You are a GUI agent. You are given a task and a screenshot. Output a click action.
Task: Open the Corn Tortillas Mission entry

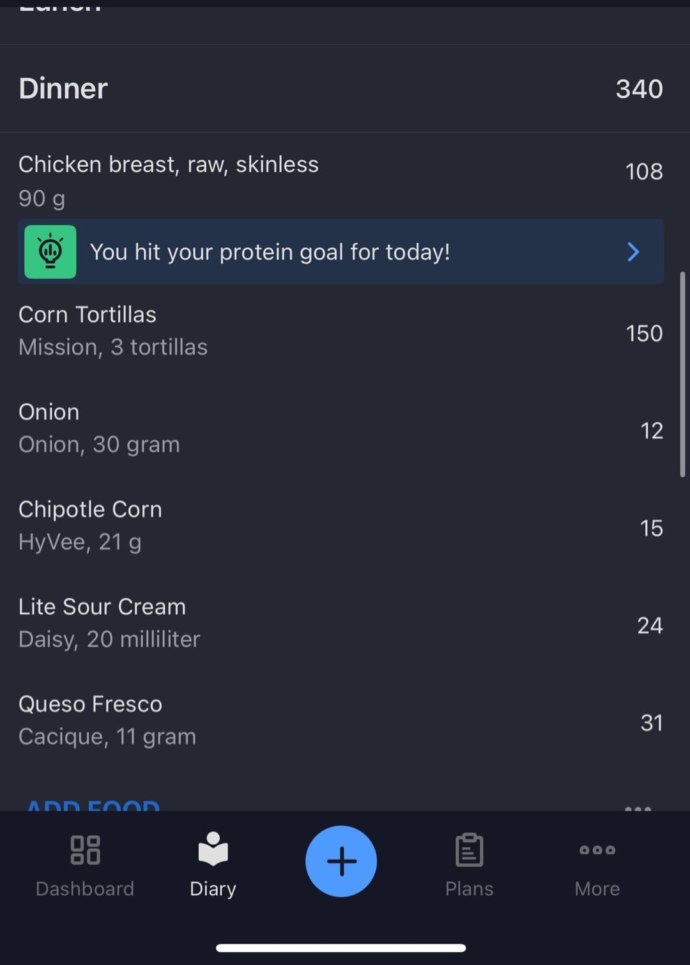(x=341, y=331)
